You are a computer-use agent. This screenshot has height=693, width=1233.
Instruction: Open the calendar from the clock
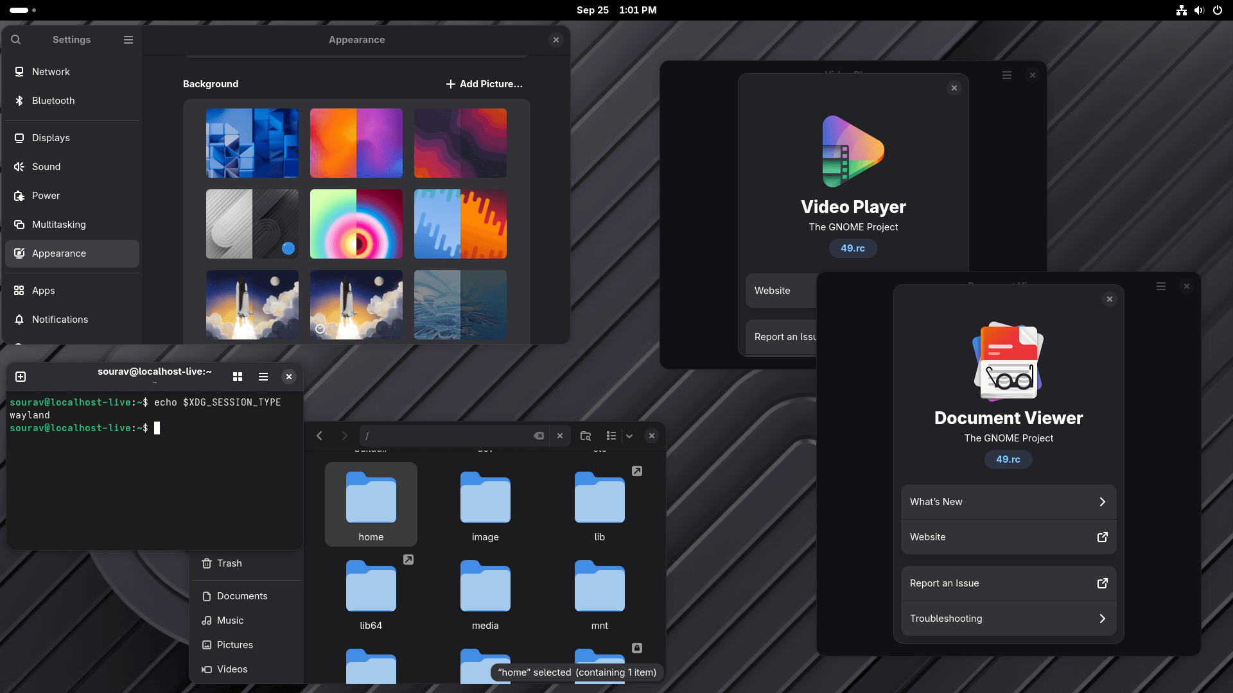[x=616, y=10]
